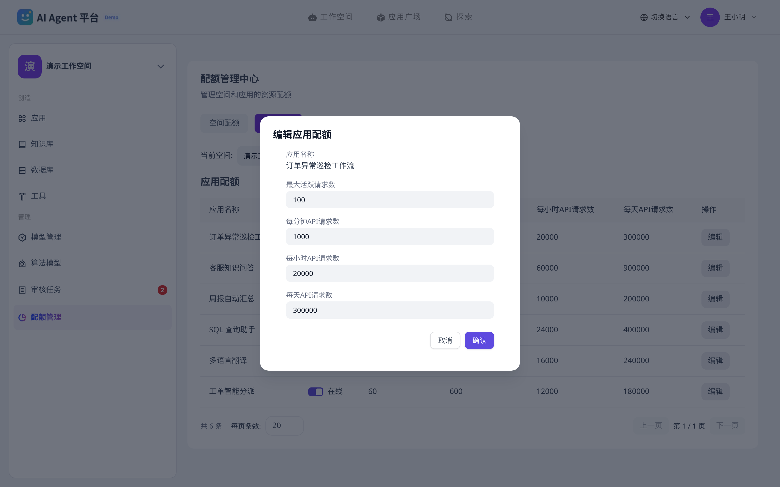This screenshot has height=487, width=780.
Task: Open 模型管理 in the sidebar
Action: coord(93,237)
